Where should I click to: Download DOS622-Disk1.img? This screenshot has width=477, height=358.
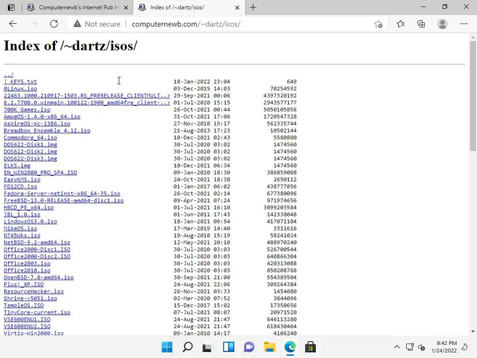click(x=30, y=145)
